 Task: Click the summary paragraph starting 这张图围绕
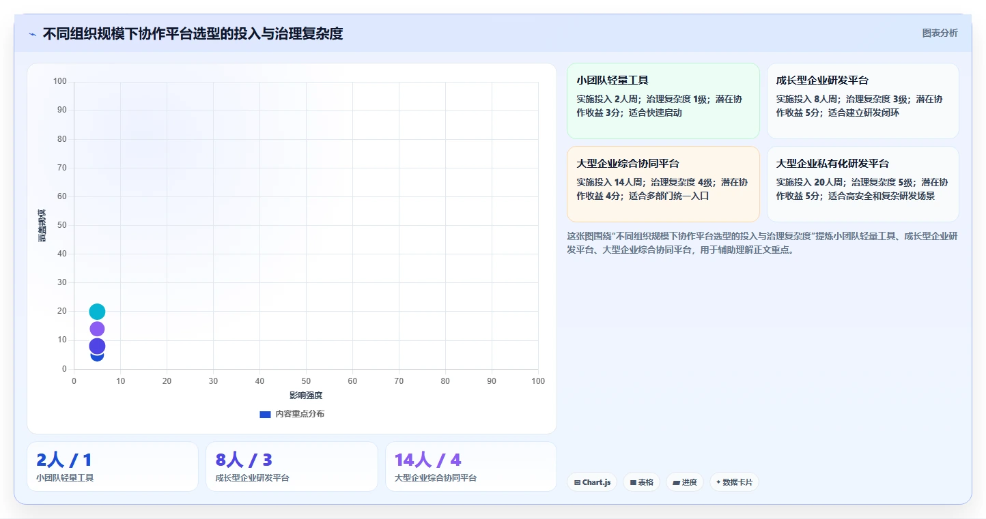pyautogui.click(x=762, y=243)
